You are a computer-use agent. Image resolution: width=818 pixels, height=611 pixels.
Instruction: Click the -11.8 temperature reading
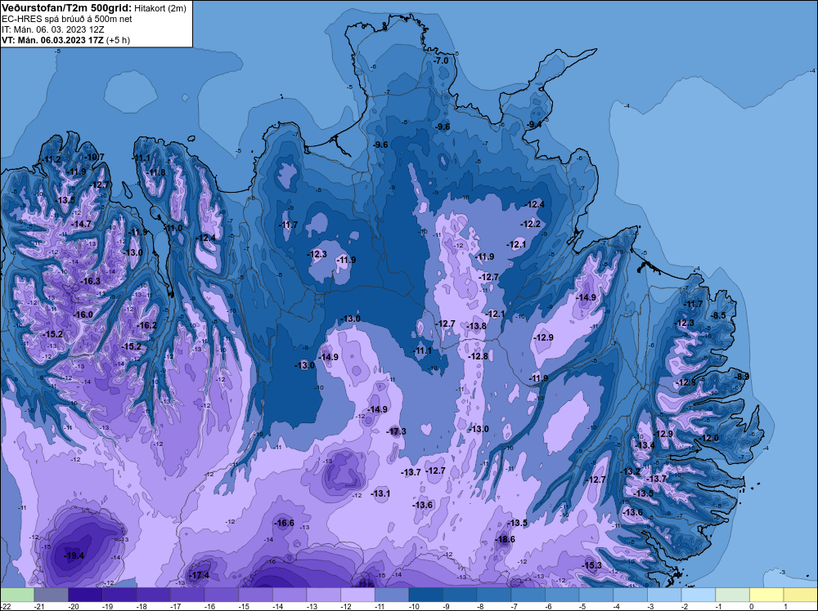(155, 173)
